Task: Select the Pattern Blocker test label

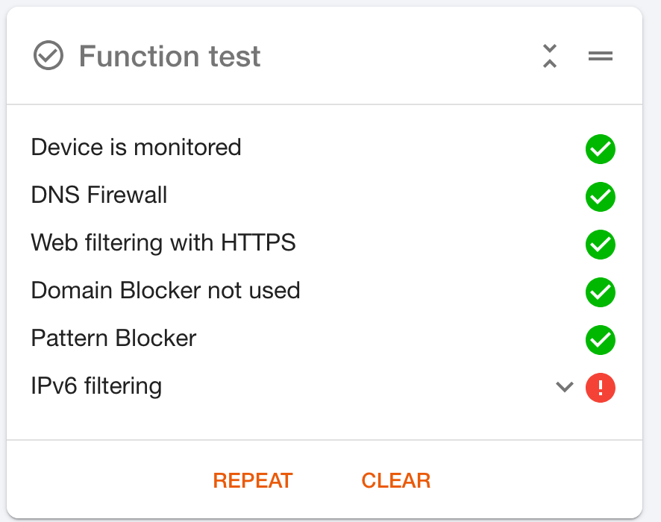Action: point(113,338)
